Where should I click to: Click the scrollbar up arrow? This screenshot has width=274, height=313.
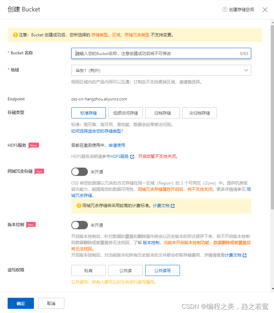pyautogui.click(x=273, y=23)
